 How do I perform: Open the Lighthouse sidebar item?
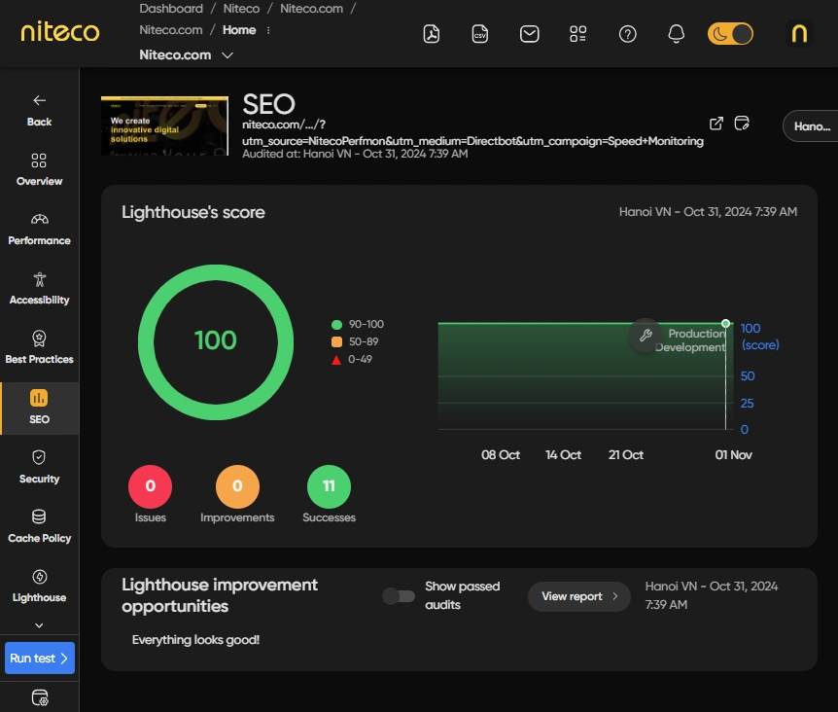pyautogui.click(x=40, y=587)
